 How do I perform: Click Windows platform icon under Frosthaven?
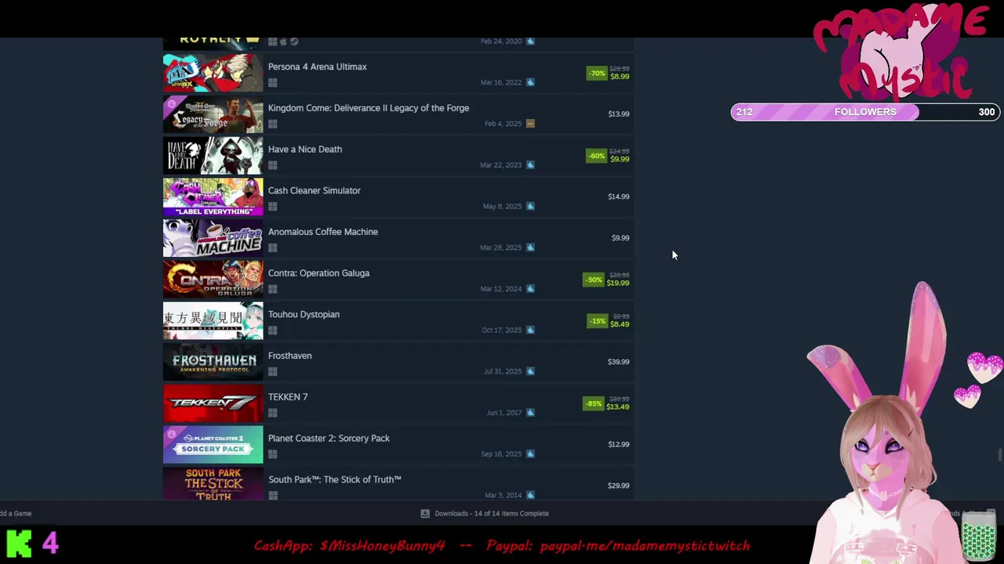pyautogui.click(x=272, y=372)
